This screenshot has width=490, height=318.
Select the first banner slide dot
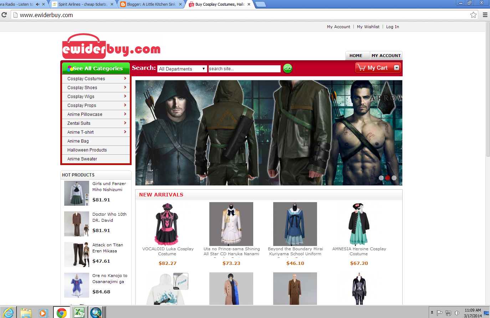coord(381,178)
